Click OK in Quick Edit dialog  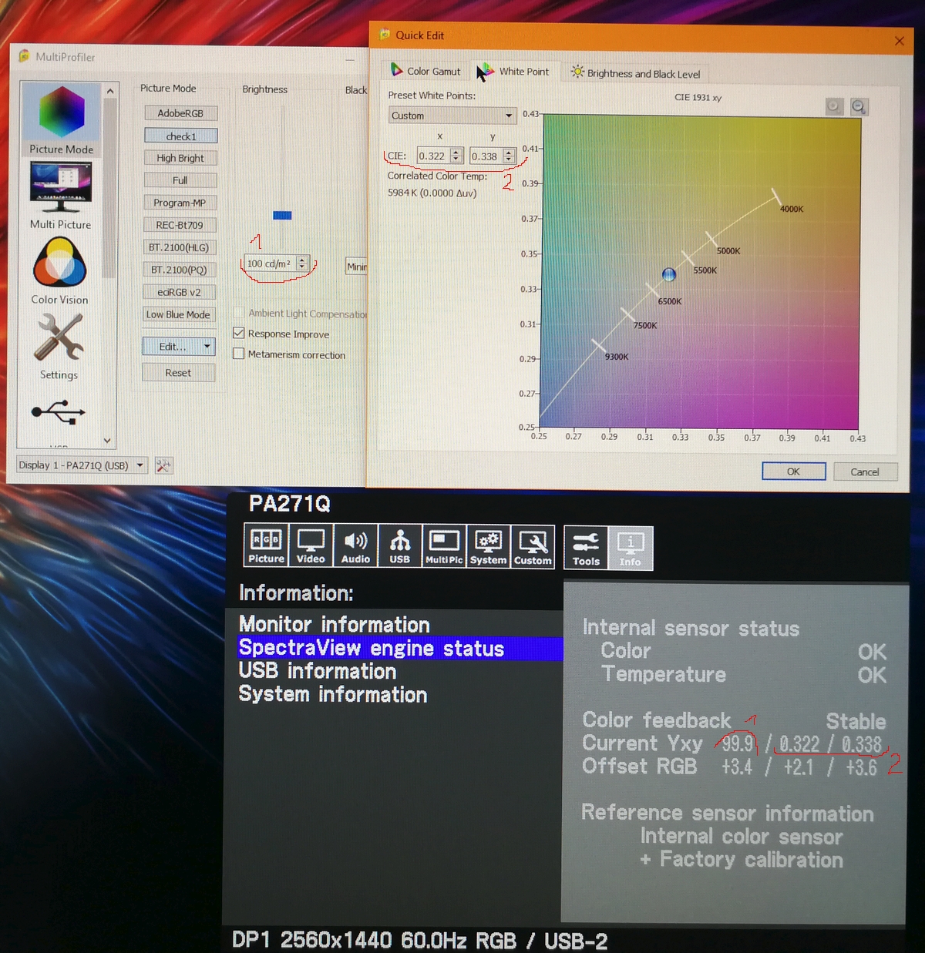pos(793,471)
